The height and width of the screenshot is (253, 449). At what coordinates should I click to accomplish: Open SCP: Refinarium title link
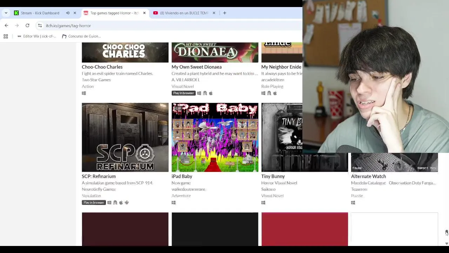[99, 176]
